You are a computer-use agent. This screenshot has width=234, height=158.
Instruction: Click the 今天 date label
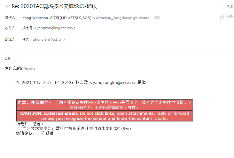230,17
